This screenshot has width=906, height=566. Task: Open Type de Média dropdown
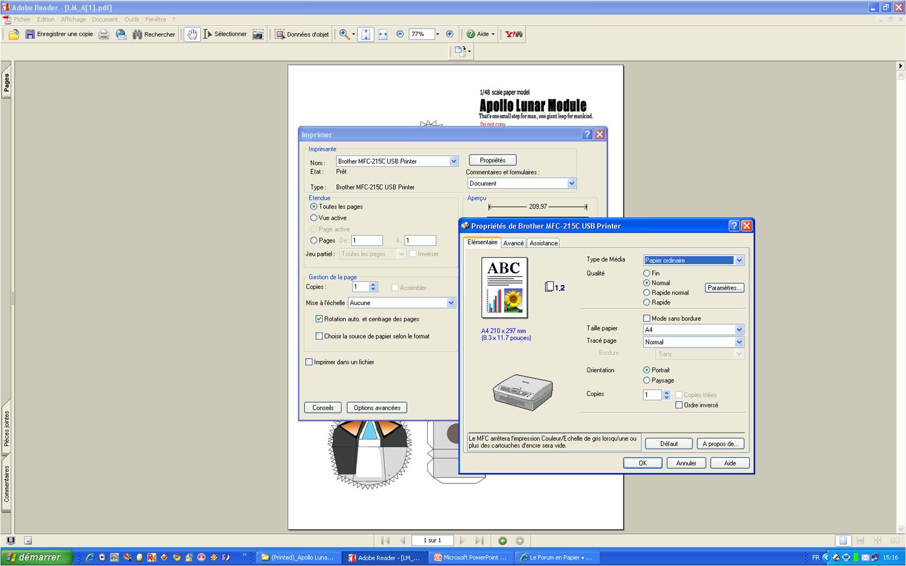pyautogui.click(x=739, y=260)
